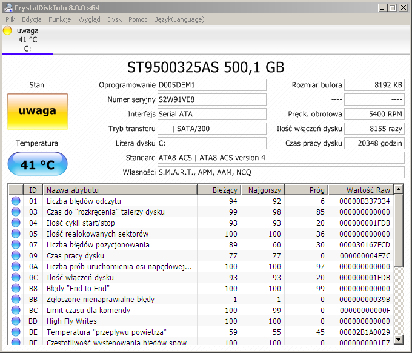Minimize the CrystalDiskInfo window
The width and height of the screenshot is (412, 353).
[382, 8]
